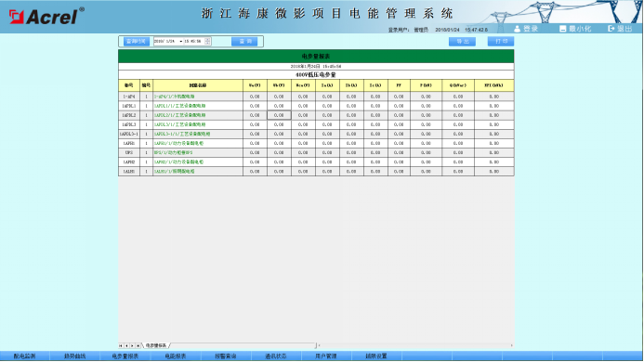Open the query date dropdown arrow
This screenshot has height=362, width=644.
point(180,42)
